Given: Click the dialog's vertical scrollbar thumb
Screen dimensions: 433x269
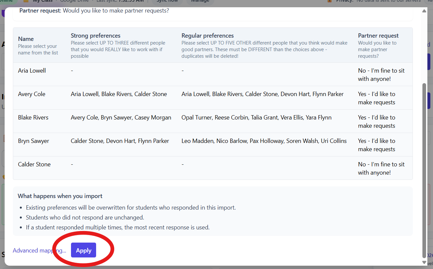Looking at the screenshot, I should pos(424,165).
